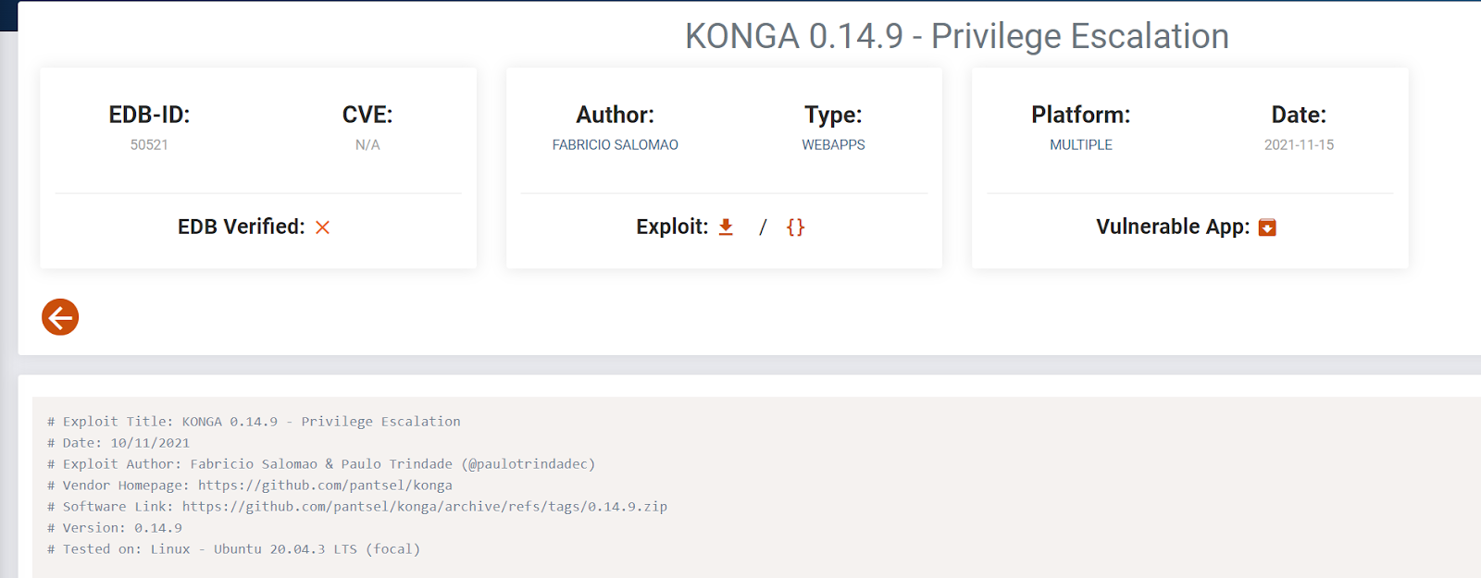Click the Exploit Title comment line
Image resolution: width=1481 pixels, height=578 pixels.
254,422
